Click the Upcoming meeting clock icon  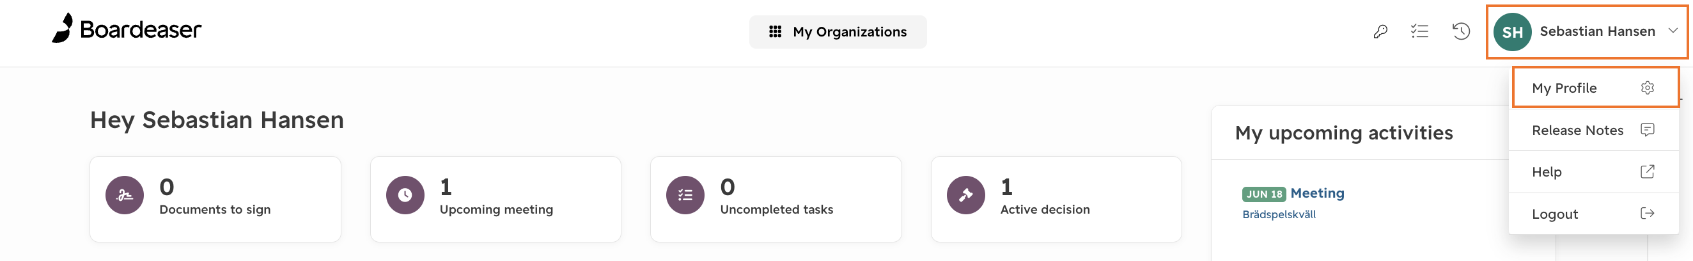pyautogui.click(x=405, y=195)
